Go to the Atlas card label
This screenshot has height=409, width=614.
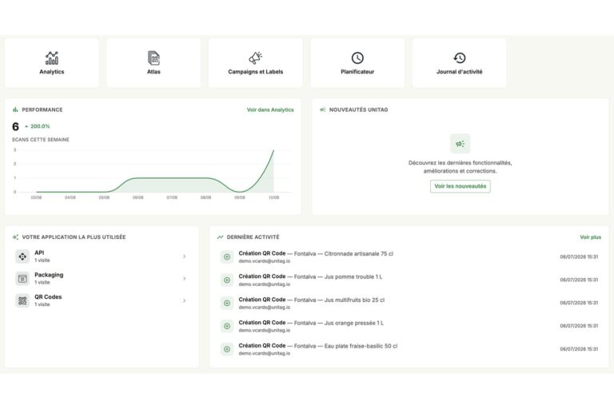pos(153,72)
